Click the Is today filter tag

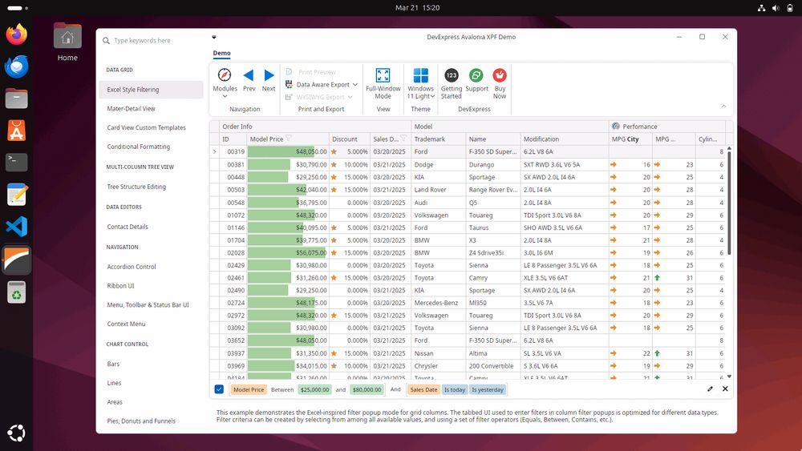pyautogui.click(x=455, y=389)
